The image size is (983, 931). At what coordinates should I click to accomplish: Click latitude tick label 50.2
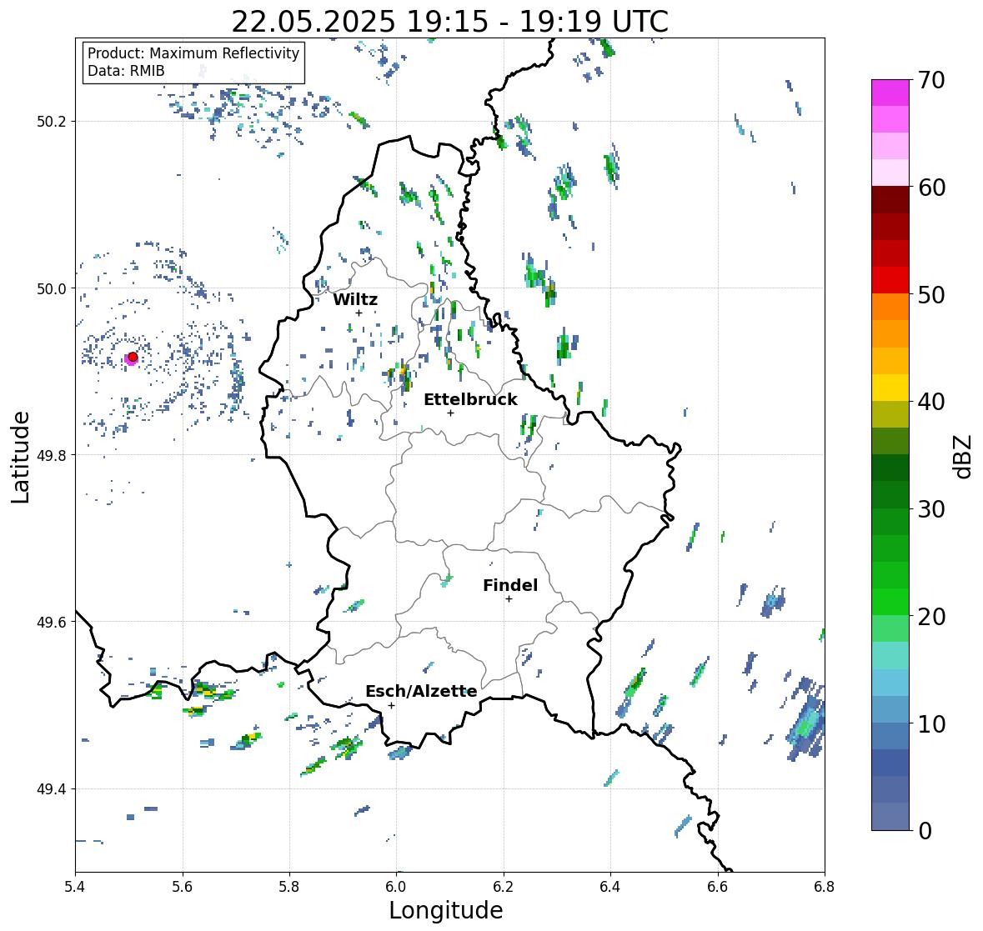pos(52,122)
